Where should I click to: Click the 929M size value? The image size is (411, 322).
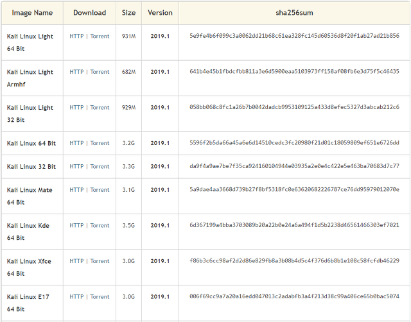coord(128,107)
